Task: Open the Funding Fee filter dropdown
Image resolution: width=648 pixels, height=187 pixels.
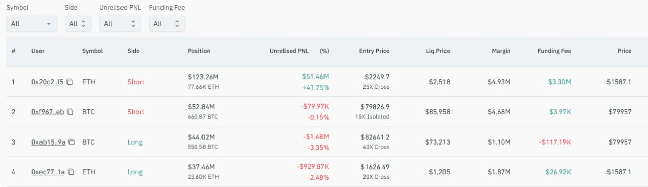Action: tap(167, 24)
